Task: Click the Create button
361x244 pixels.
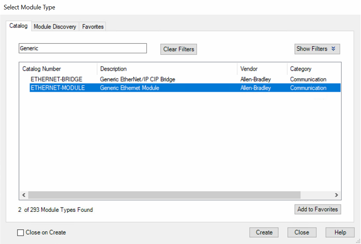Action: 264,232
